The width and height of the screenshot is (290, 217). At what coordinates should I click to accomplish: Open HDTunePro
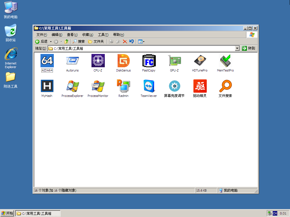point(200,61)
